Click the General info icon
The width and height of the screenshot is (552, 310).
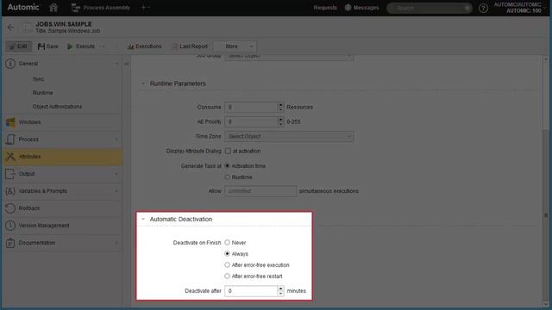(10, 64)
